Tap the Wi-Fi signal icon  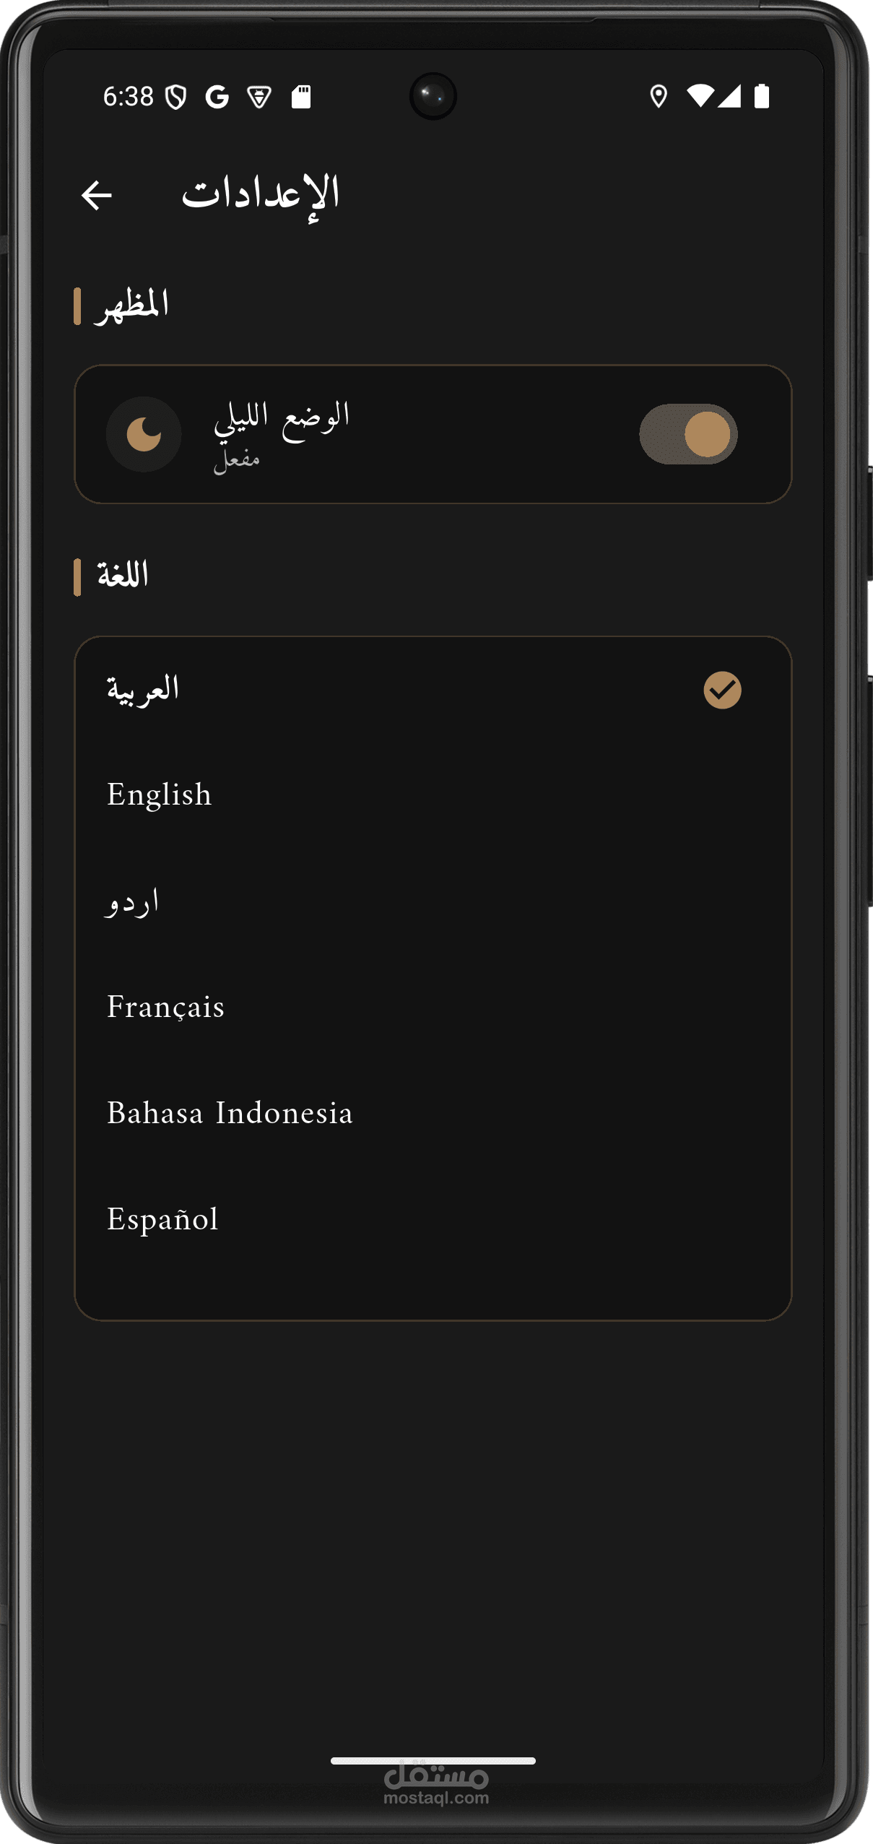coord(700,95)
